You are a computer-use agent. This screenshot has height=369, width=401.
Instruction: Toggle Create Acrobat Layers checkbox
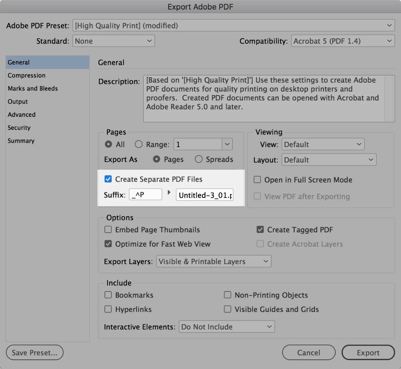[x=260, y=244]
